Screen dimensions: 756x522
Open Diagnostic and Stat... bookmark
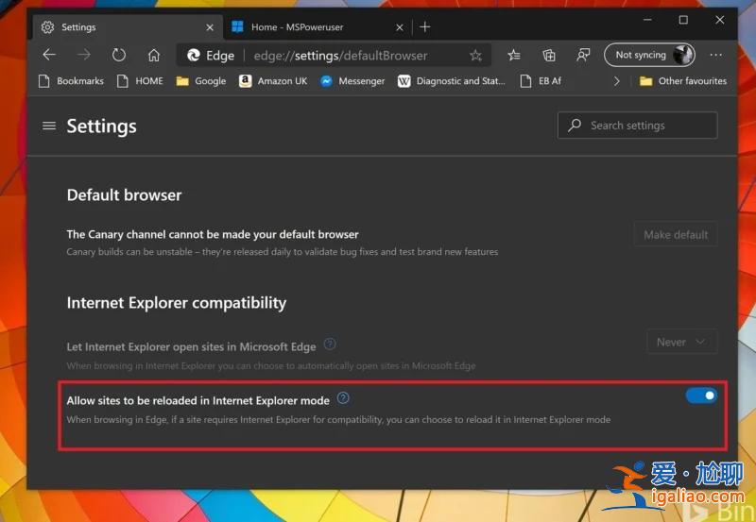point(452,81)
